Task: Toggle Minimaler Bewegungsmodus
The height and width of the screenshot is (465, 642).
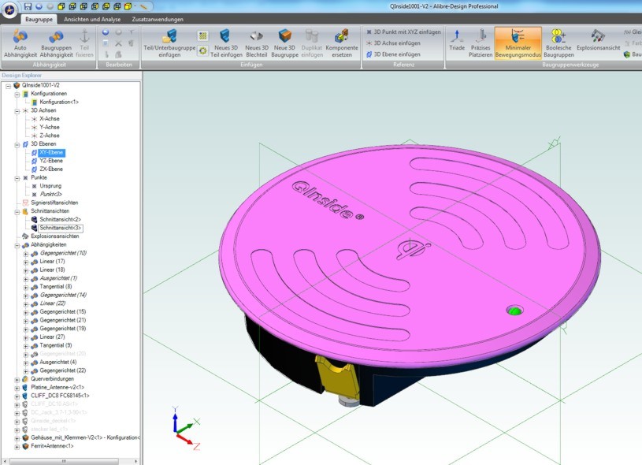Action: pyautogui.click(x=518, y=43)
